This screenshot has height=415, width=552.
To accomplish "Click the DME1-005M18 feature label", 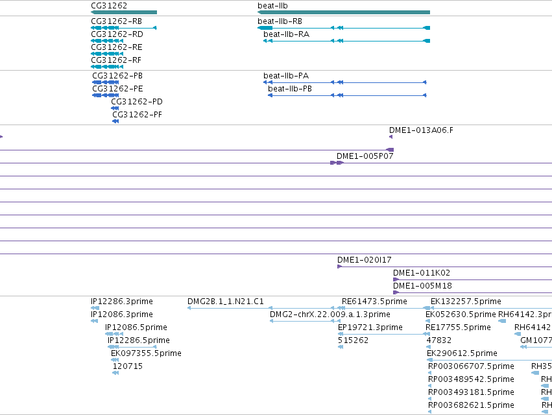I will [422, 286].
